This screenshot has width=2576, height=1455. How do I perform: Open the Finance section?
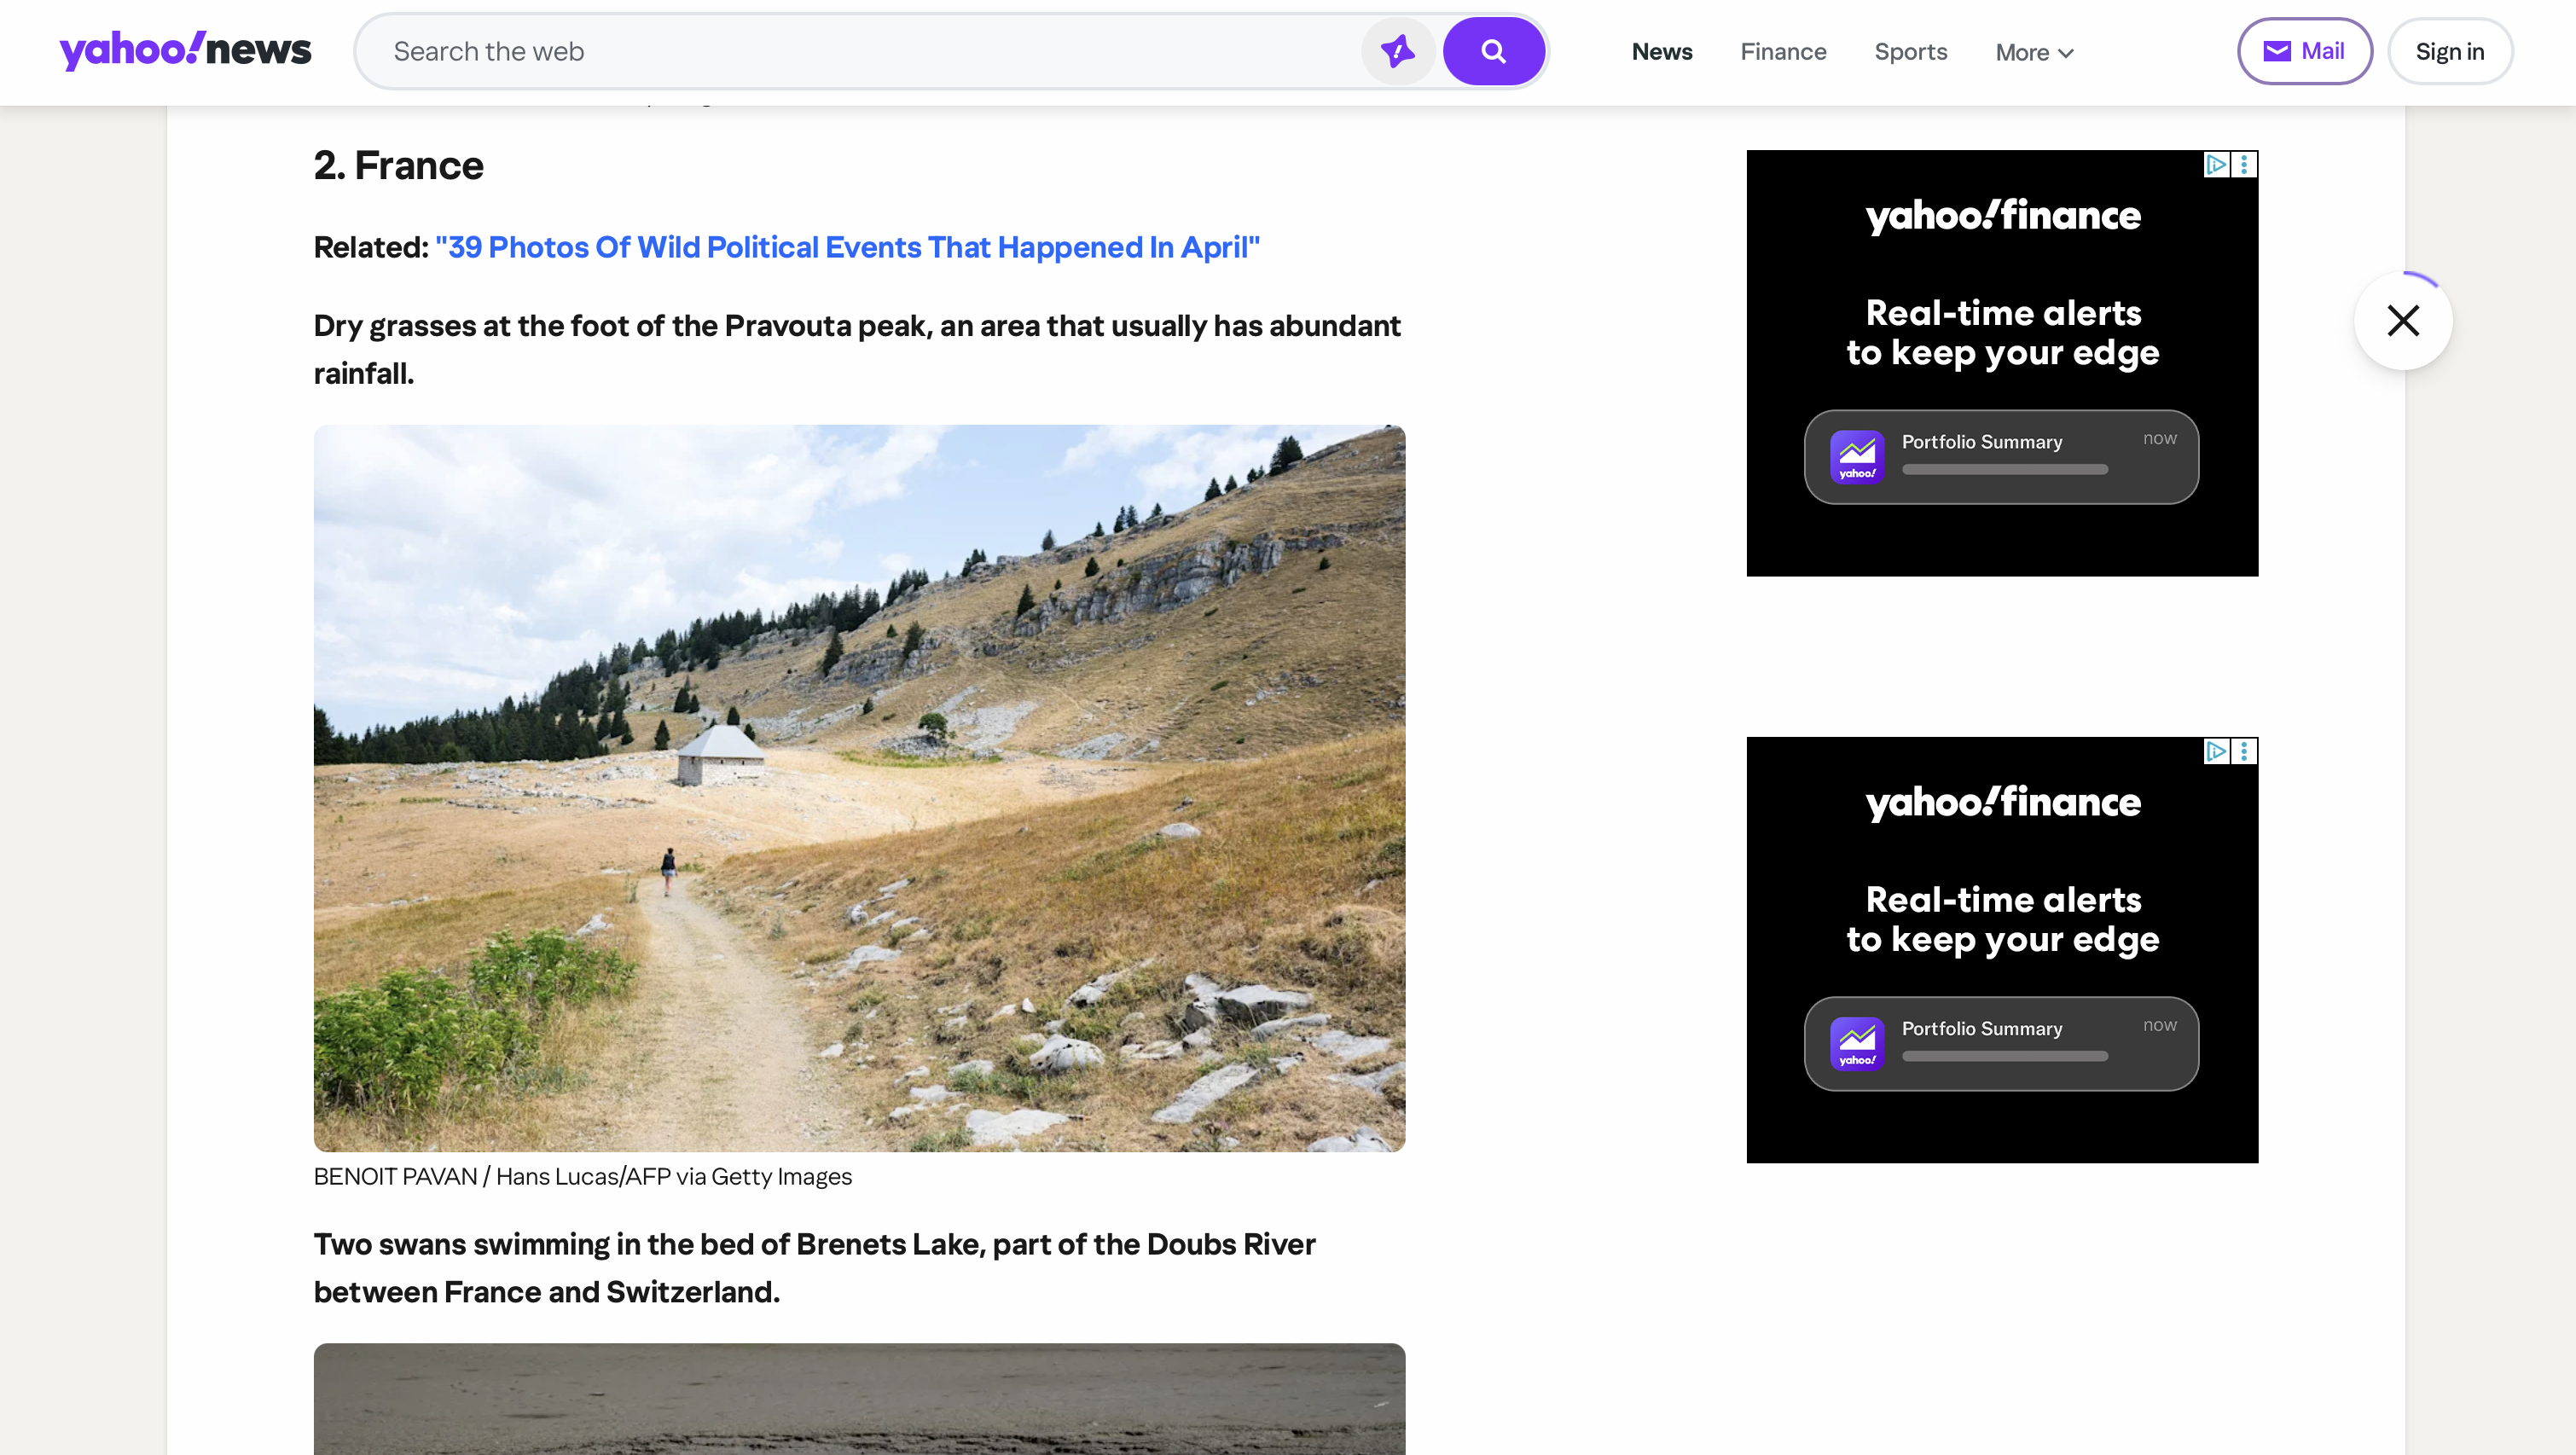(1783, 51)
